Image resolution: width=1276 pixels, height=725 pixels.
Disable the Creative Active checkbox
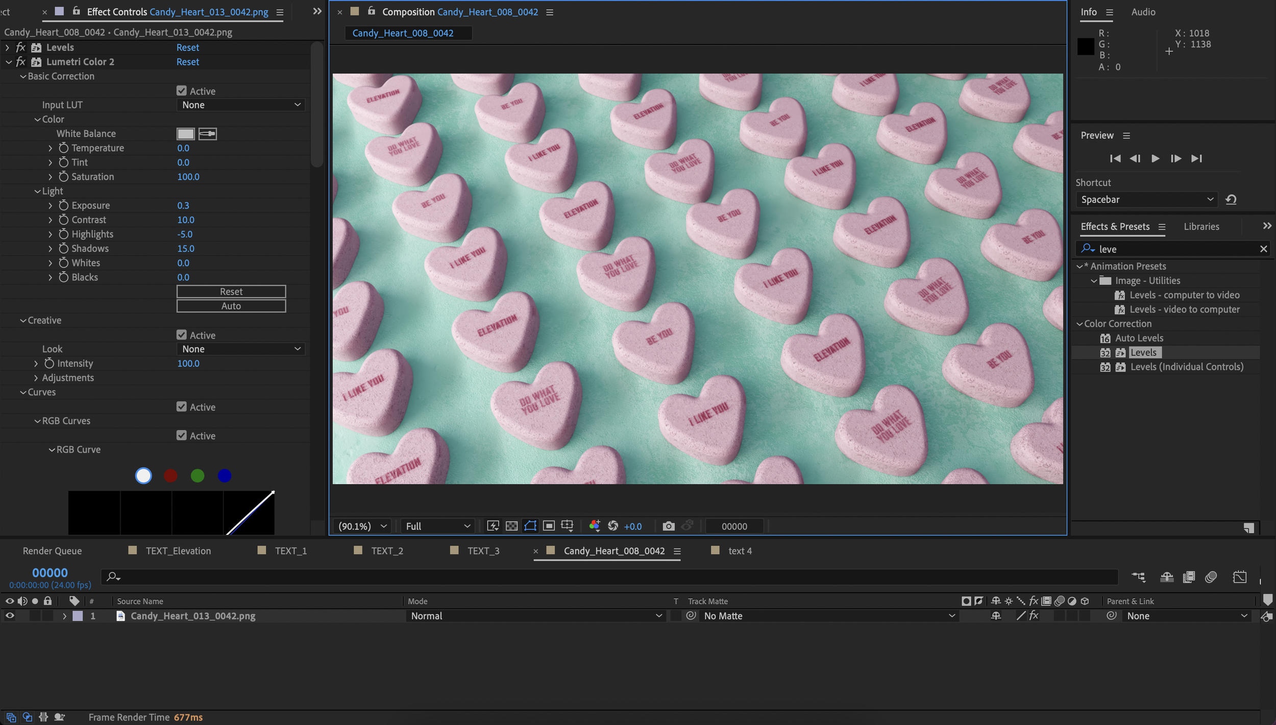(x=182, y=335)
